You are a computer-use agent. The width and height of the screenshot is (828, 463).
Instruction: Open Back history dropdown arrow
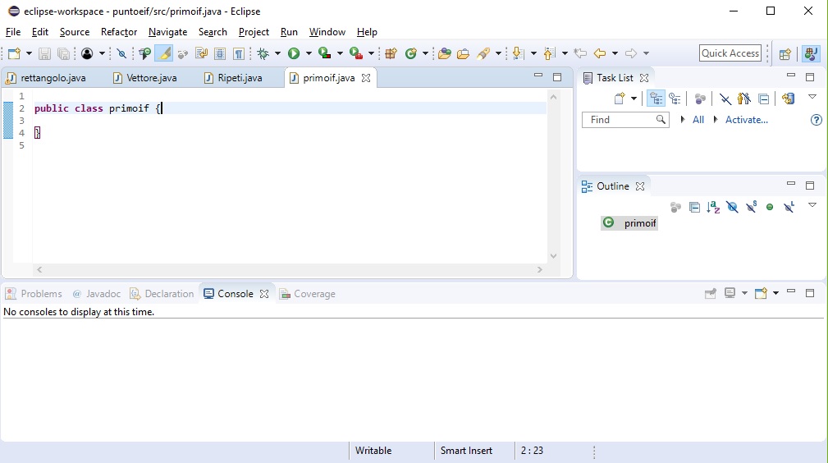pos(615,53)
